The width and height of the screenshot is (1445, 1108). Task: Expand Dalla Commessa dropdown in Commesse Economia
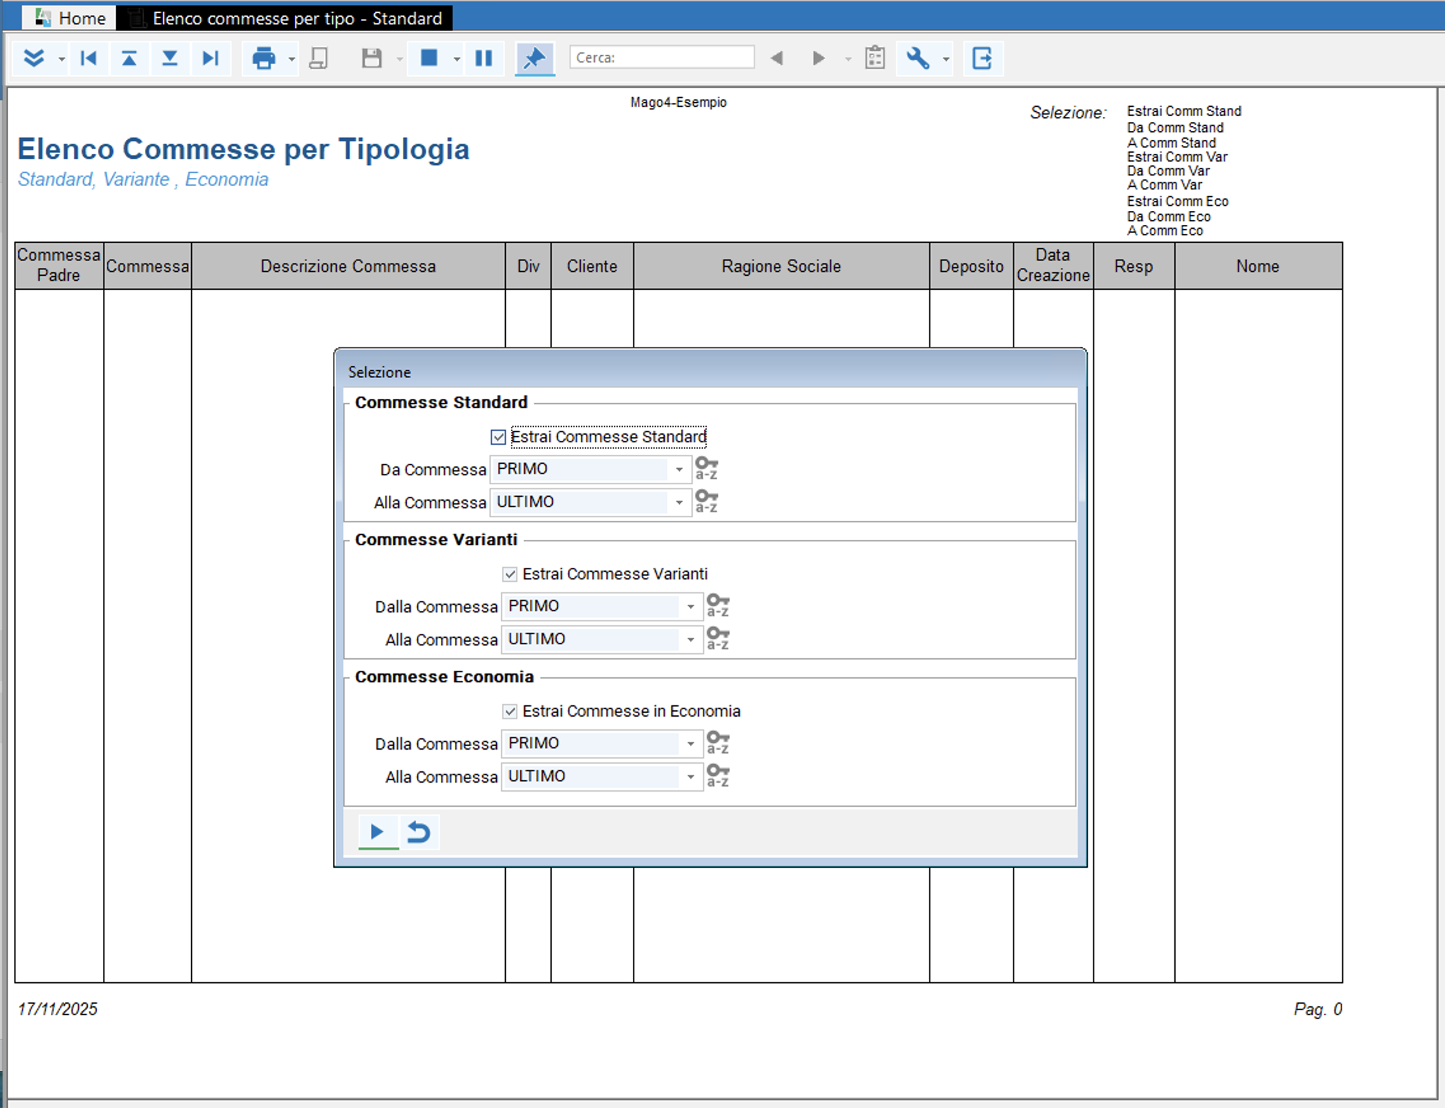pos(691,744)
